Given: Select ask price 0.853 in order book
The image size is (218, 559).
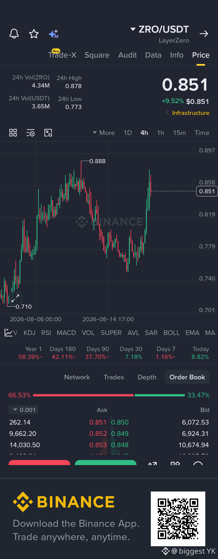Looking at the screenshot, I should [x=98, y=445].
